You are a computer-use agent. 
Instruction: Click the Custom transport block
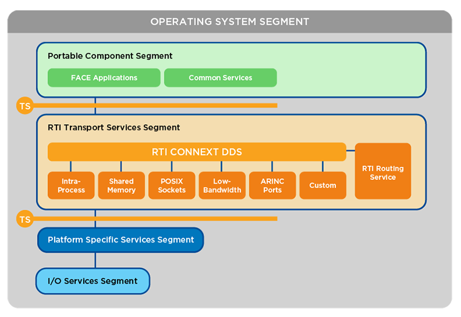click(x=323, y=185)
